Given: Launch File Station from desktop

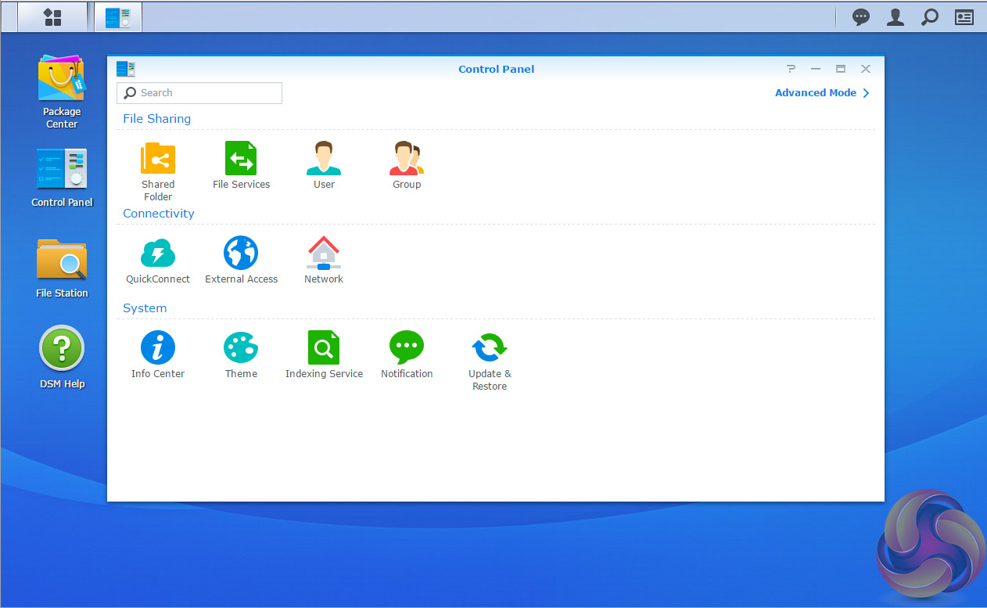Looking at the screenshot, I should pos(62,268).
